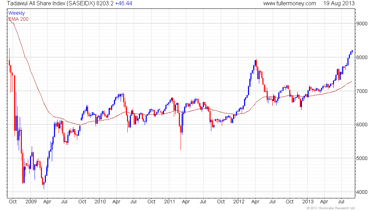This screenshot has width=388, height=211.
Task: Select the Weekly legend label
Action: (x=17, y=13)
